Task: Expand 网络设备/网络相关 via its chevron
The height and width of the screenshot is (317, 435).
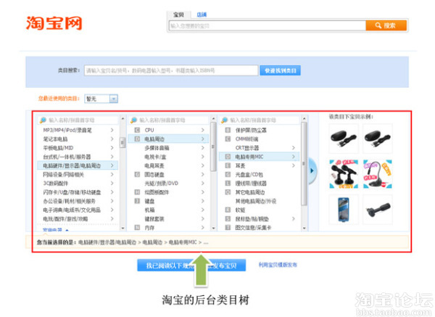Action: pyautogui.click(x=112, y=174)
